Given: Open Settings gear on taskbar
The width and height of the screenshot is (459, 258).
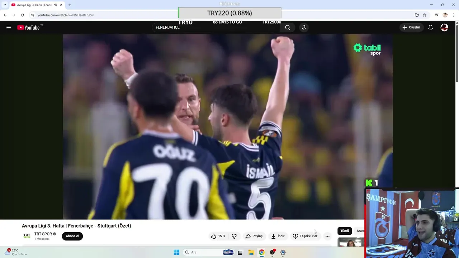Looking at the screenshot, I should [283, 252].
